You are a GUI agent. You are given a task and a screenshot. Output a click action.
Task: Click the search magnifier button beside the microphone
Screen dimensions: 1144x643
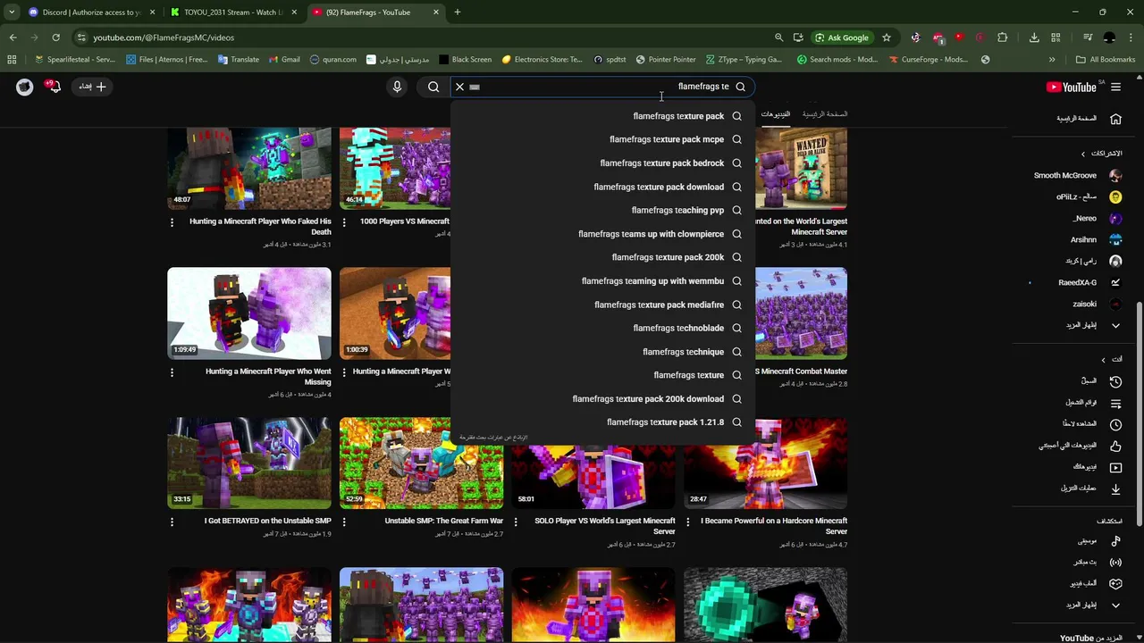[433, 87]
